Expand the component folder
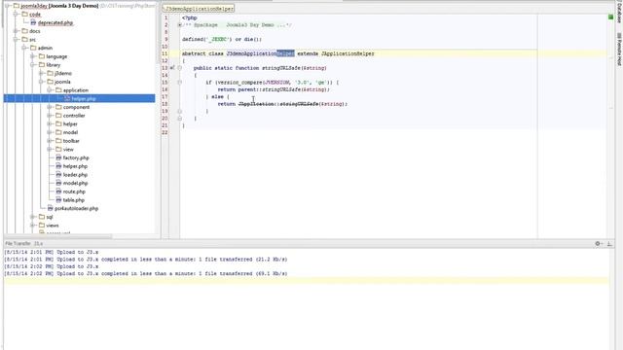This screenshot has height=350, width=623. 50,107
